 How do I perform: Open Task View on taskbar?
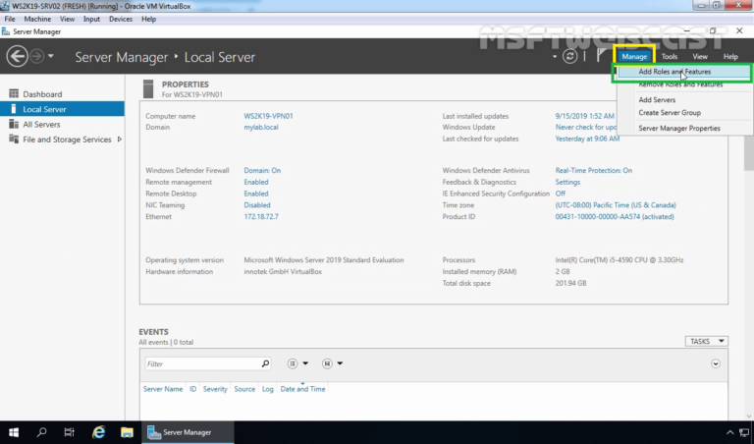click(70, 432)
